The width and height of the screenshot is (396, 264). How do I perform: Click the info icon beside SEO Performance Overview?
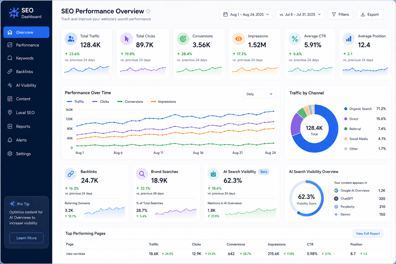tap(148, 11)
